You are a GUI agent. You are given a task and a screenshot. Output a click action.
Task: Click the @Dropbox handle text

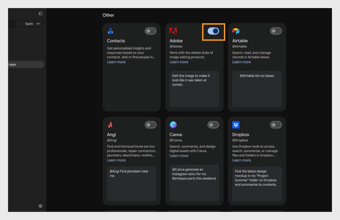pos(240,141)
